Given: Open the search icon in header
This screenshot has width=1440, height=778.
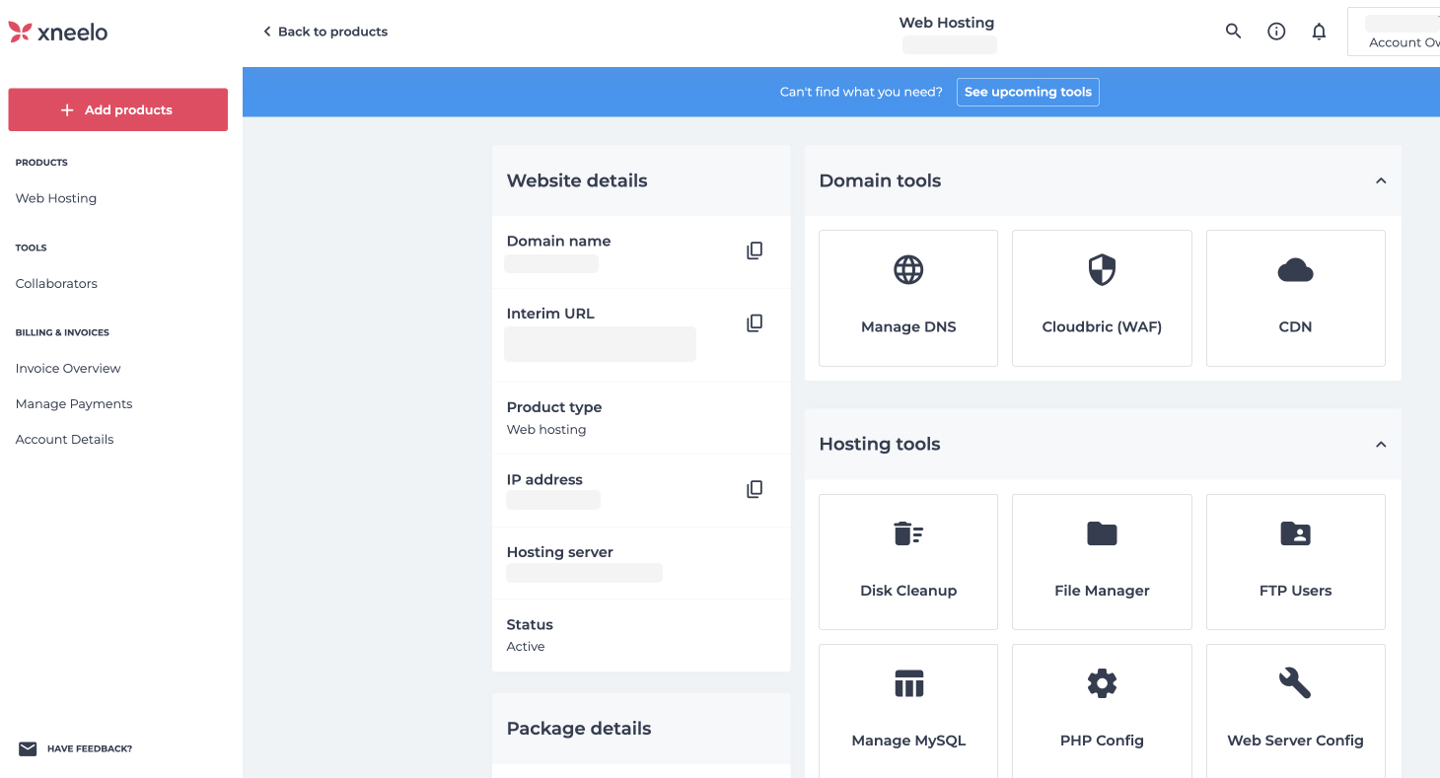Looking at the screenshot, I should click(x=1233, y=32).
